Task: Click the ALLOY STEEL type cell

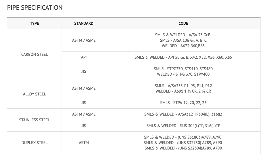Action: (35, 94)
